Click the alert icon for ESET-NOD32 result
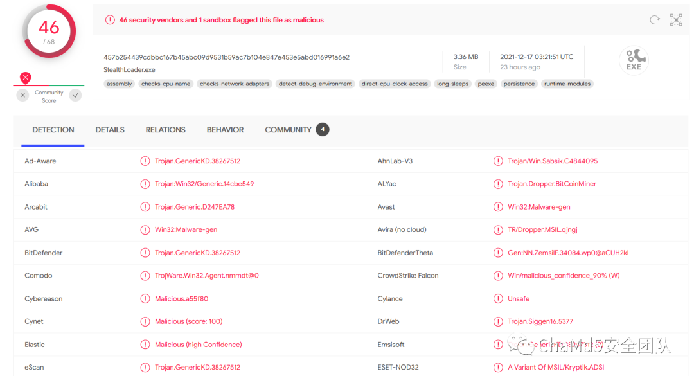 pyautogui.click(x=498, y=367)
